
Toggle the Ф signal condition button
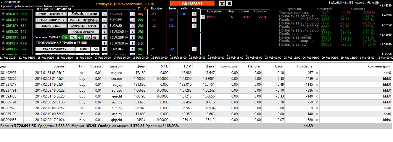coord(66,37)
